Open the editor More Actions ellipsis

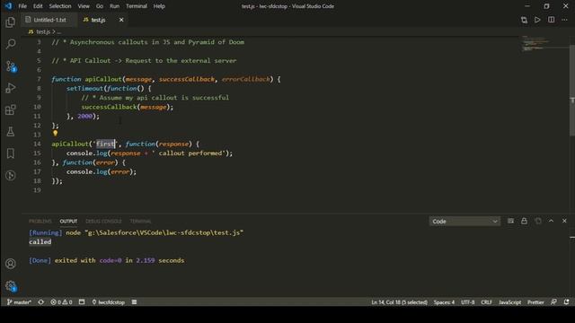pyautogui.click(x=564, y=20)
